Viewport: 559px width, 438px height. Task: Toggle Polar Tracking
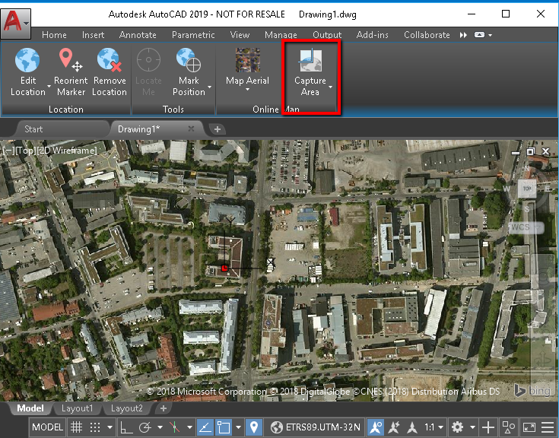tap(145, 427)
